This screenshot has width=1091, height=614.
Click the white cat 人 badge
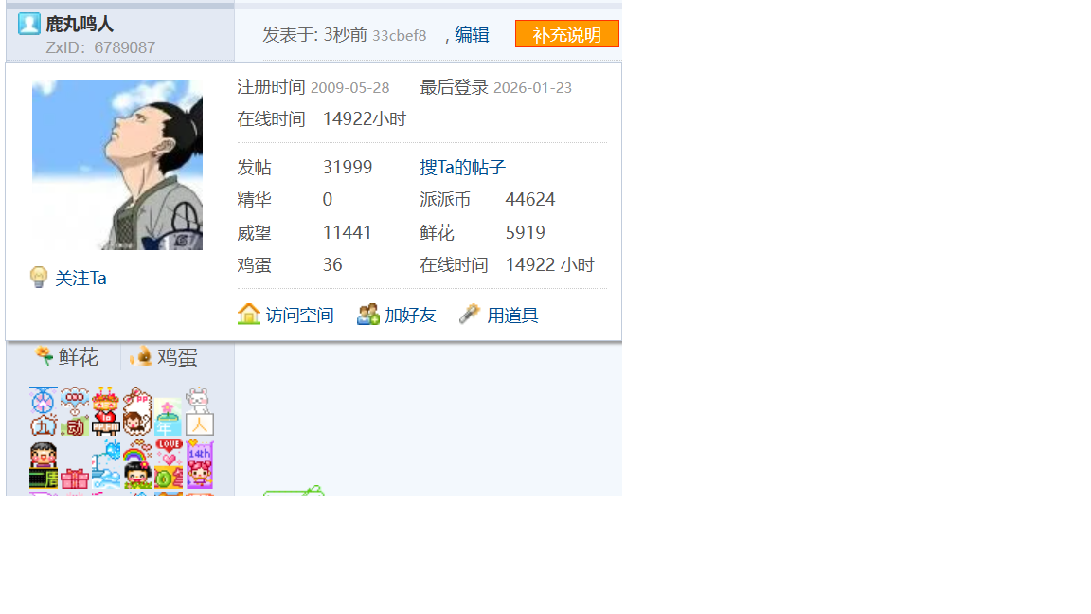coord(199,411)
